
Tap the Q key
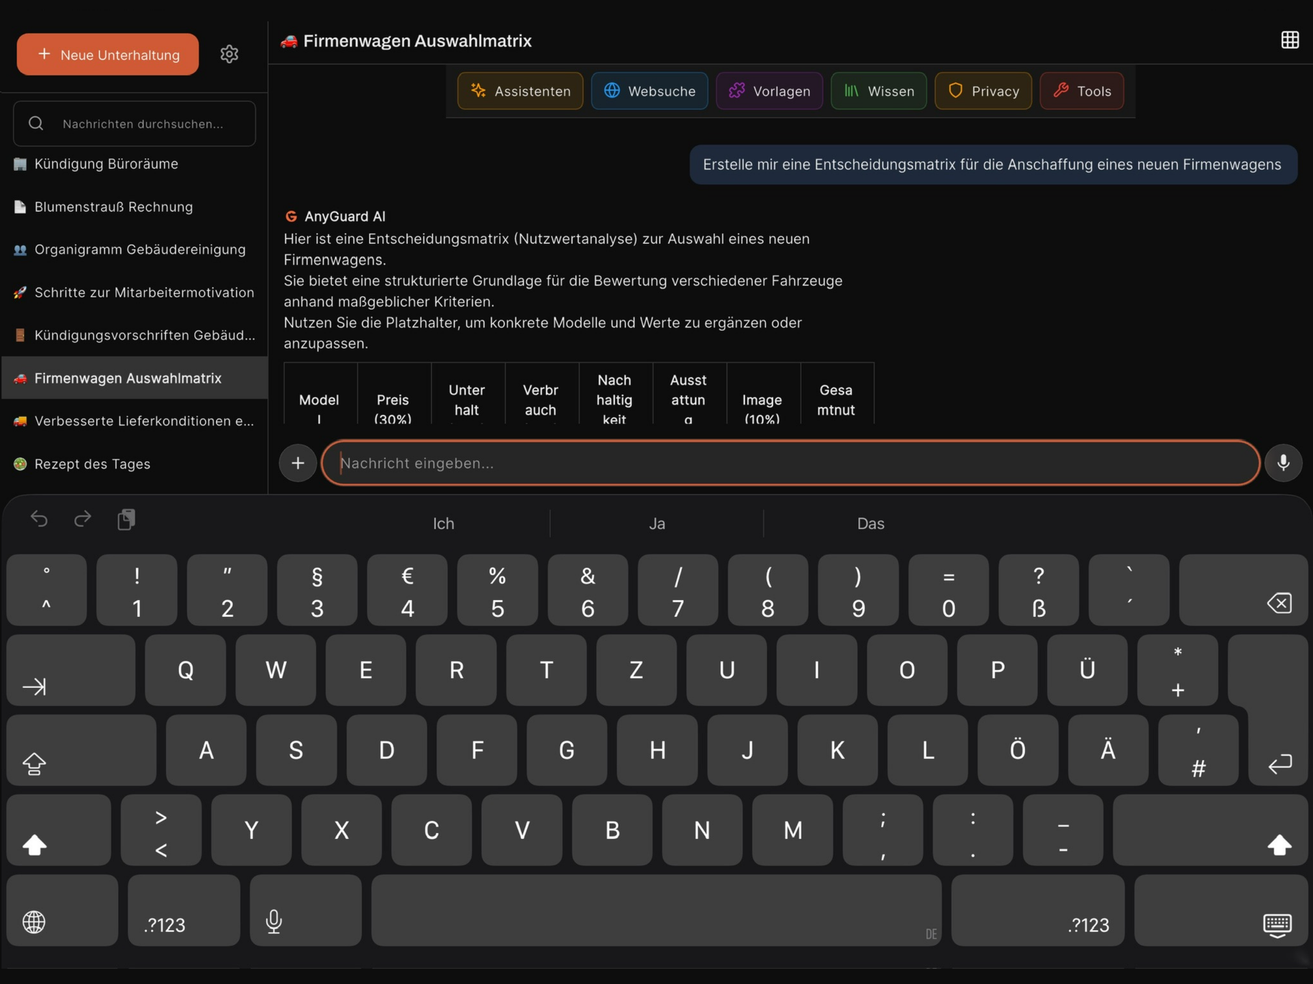click(x=185, y=670)
